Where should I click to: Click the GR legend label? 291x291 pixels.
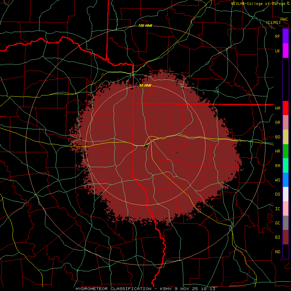click(x=277, y=122)
